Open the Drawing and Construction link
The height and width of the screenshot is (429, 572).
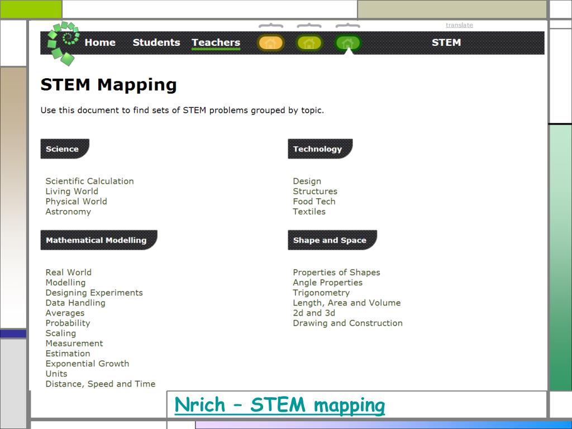point(348,323)
